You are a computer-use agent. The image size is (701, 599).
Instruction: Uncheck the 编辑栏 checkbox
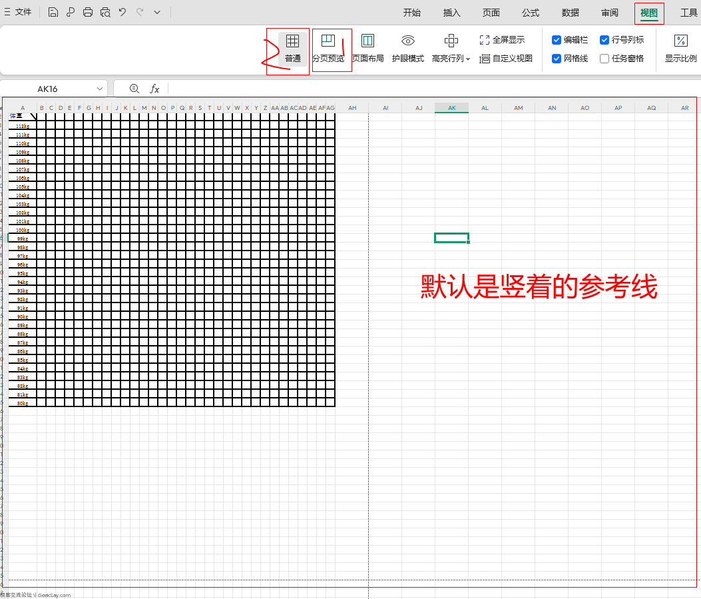click(557, 40)
